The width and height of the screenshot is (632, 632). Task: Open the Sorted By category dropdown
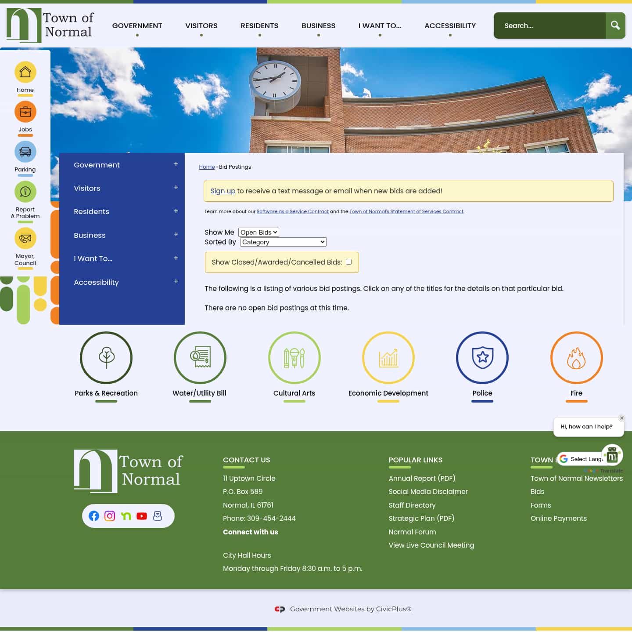pyautogui.click(x=283, y=242)
